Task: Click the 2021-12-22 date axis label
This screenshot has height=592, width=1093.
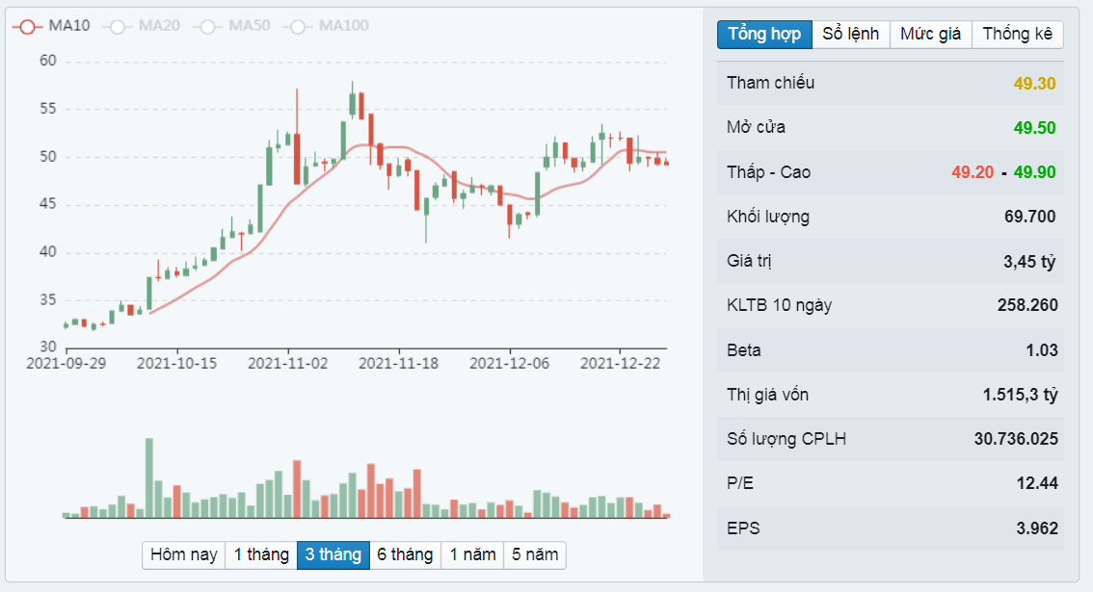Action: [x=620, y=363]
